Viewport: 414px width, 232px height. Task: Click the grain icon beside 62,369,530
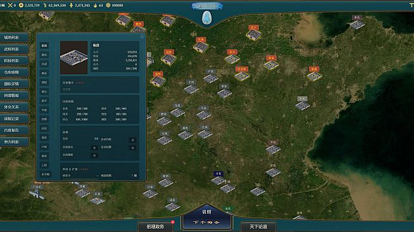pos(44,5)
